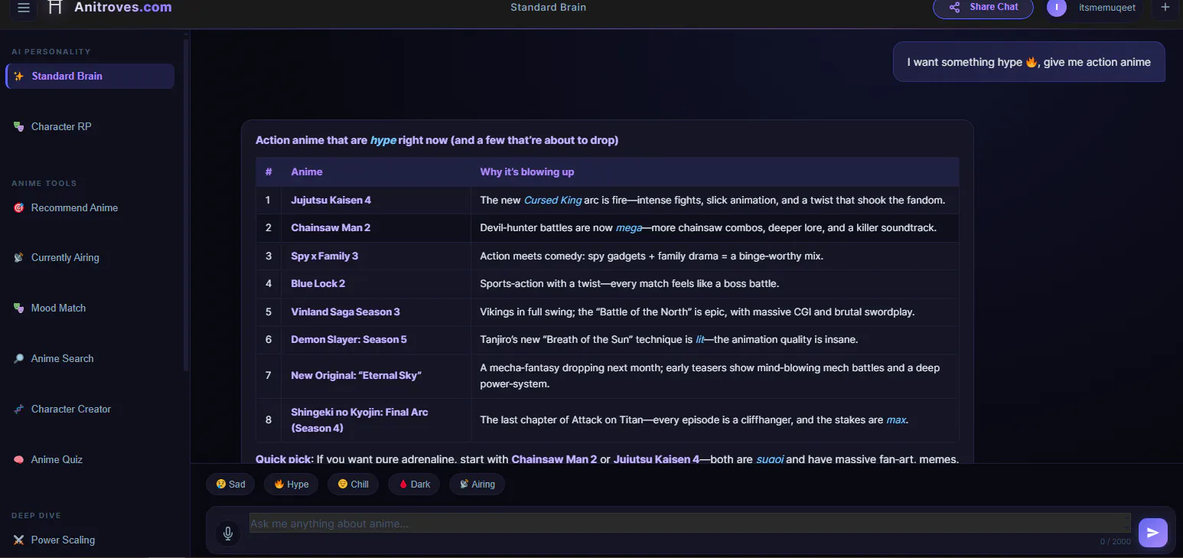Select the Chill mood chip
The width and height of the screenshot is (1183, 558).
[354, 485]
